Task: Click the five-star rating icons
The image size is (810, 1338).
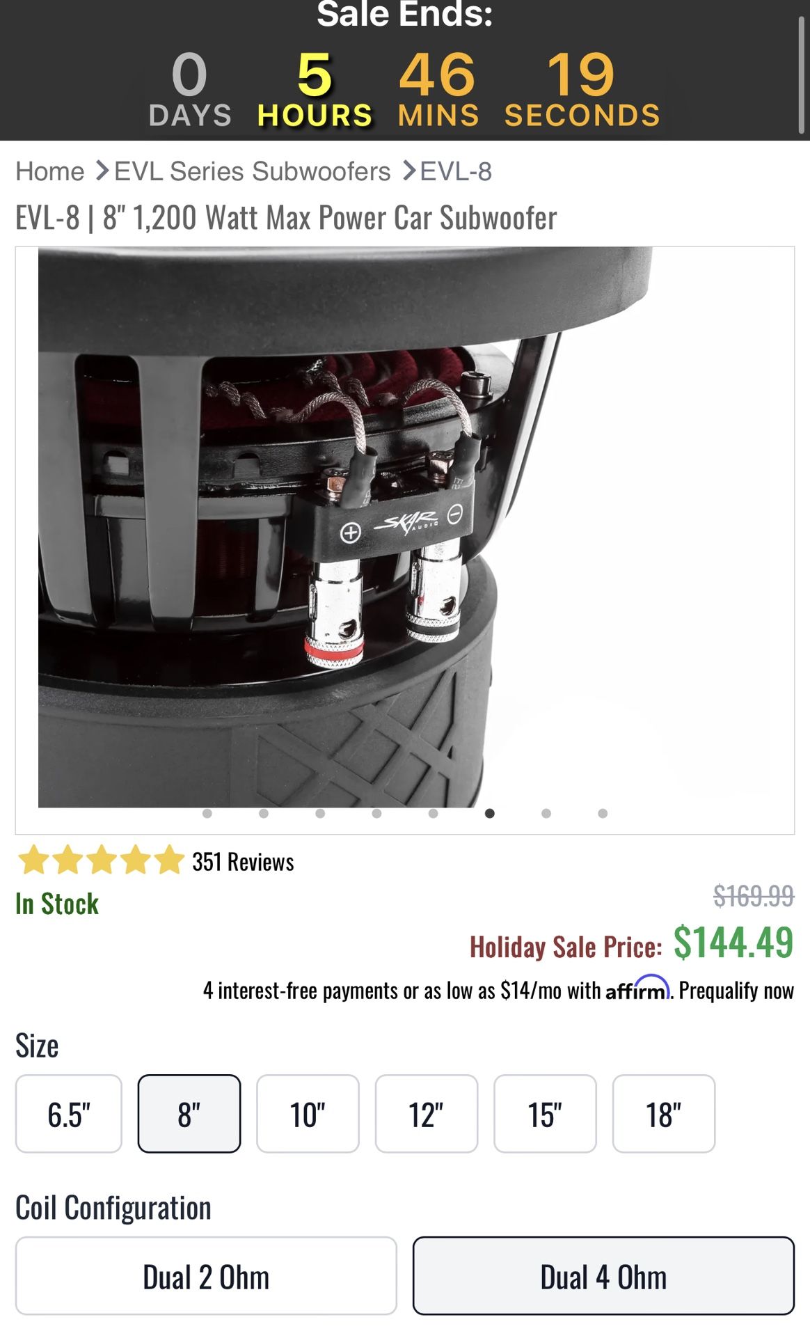Action: point(101,860)
